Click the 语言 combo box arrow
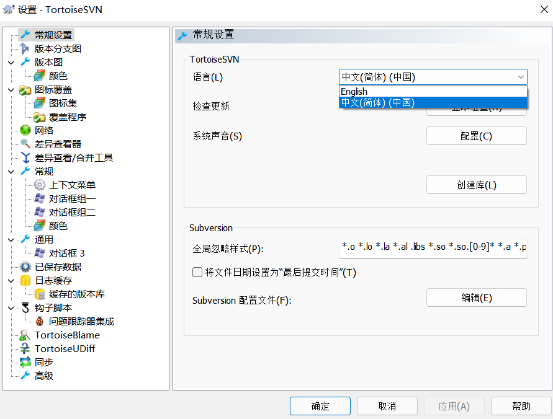This screenshot has width=553, height=419. 521,77
